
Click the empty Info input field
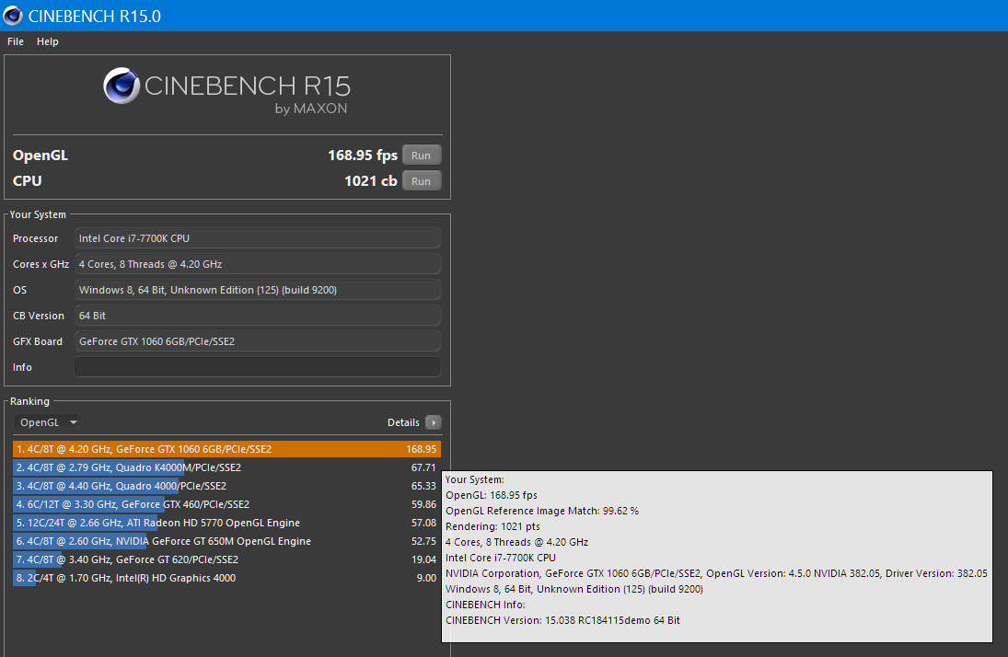coord(258,367)
